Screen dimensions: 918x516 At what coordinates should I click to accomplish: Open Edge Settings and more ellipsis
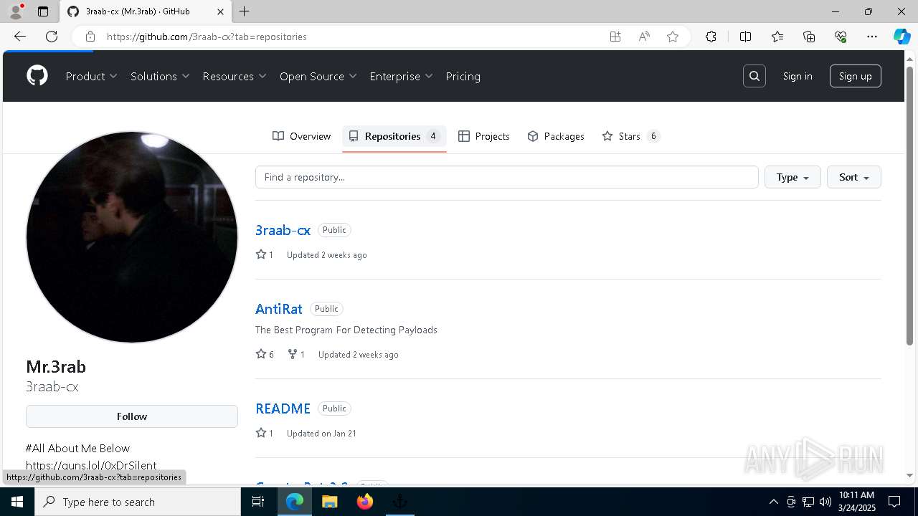[x=872, y=37]
